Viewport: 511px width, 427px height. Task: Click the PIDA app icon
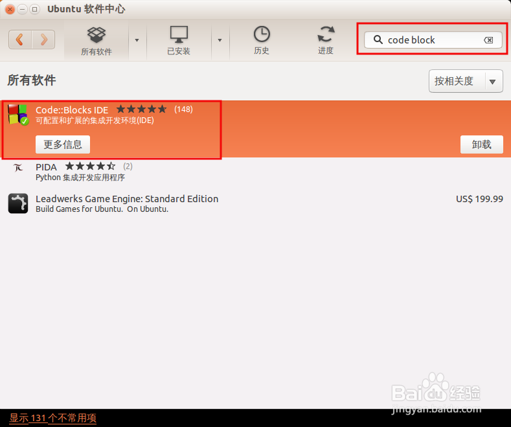point(18,168)
